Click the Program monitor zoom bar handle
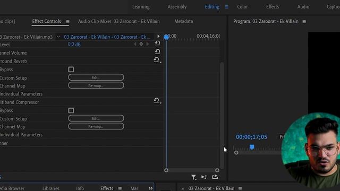 236,153
